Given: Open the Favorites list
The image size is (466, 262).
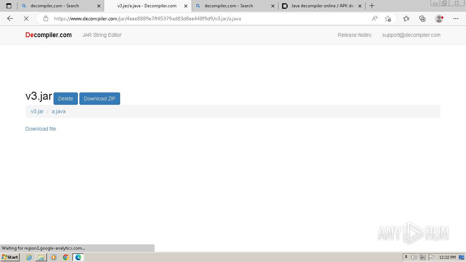Looking at the screenshot, I should pos(406,19).
